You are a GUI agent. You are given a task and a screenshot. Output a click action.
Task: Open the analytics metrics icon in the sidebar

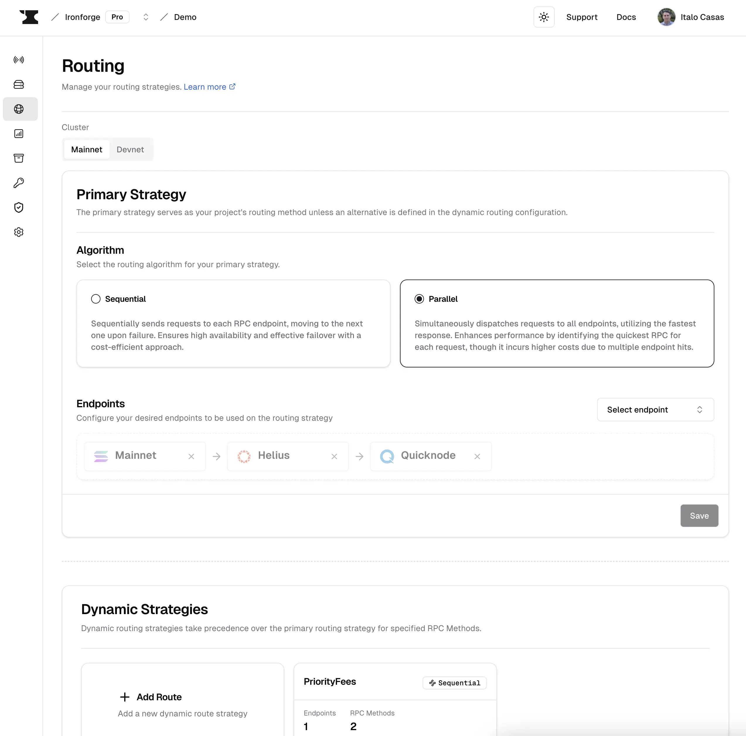coord(19,134)
